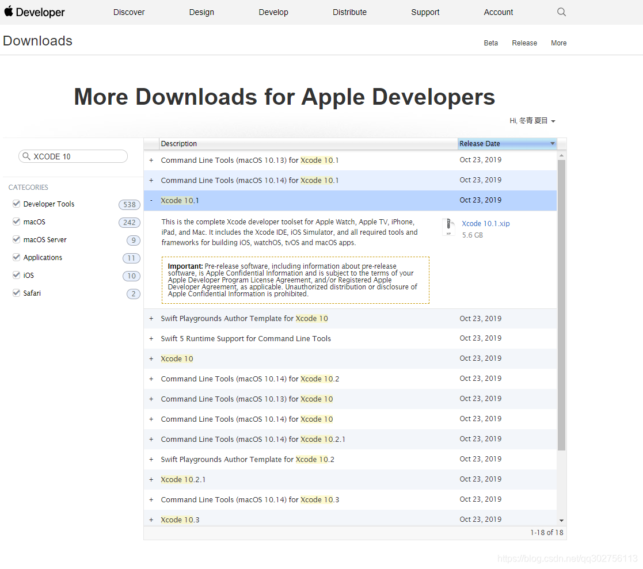Click Swift 5 Runtime Support row title

tap(246, 338)
